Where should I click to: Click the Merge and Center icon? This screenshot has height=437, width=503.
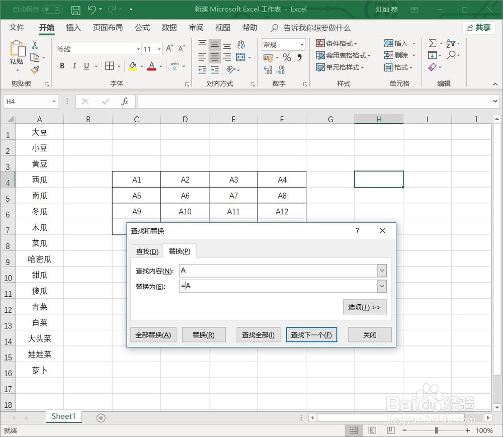coord(240,57)
